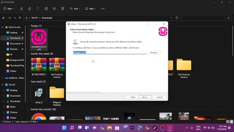Show hidden tray icons chevron
This screenshot has width=234, height=132.
click(187, 128)
